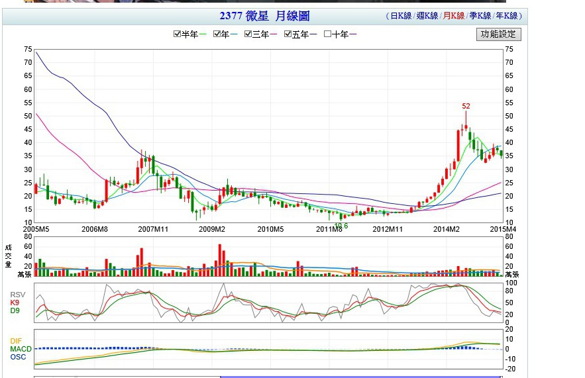Click the 三年 magenta line legend swatch

pos(274,34)
